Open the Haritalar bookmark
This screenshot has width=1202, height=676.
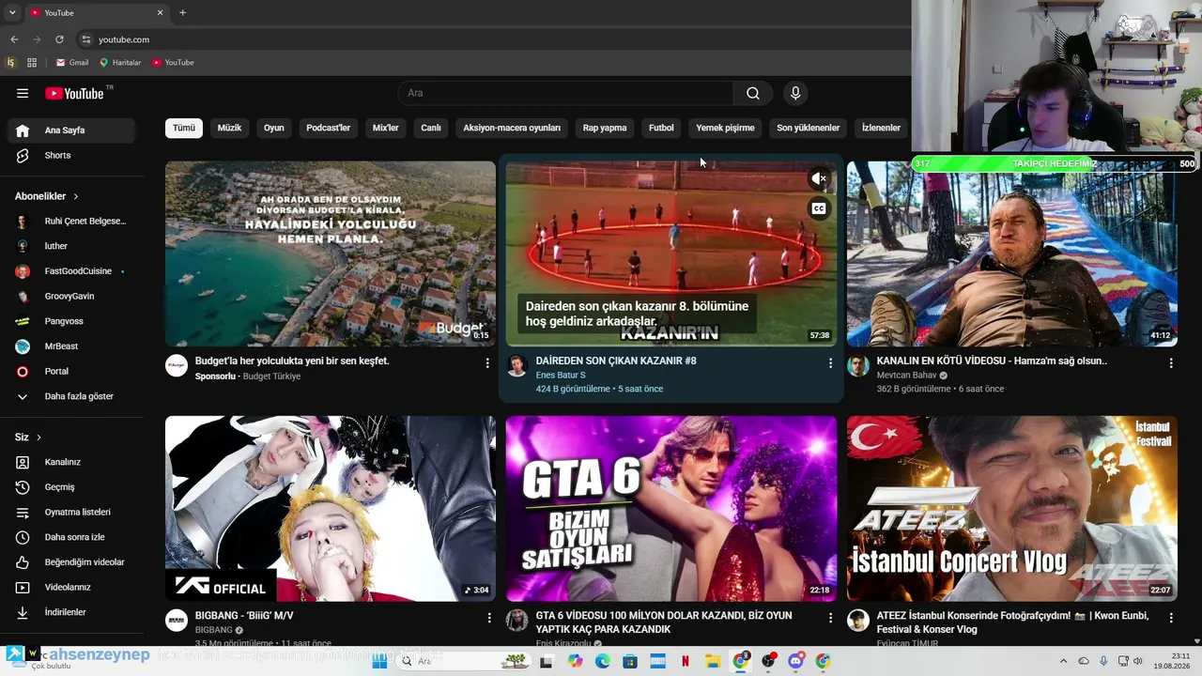(x=120, y=63)
